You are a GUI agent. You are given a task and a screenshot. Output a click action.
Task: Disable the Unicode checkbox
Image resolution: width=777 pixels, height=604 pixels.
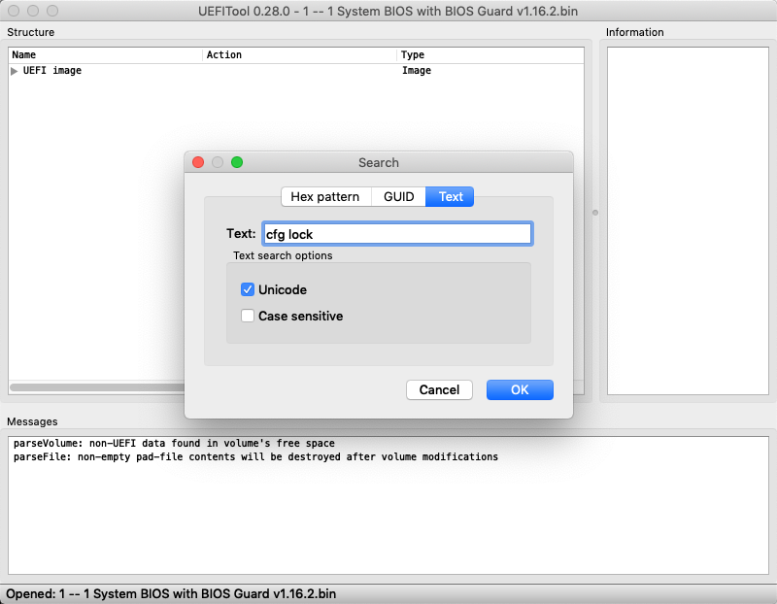pos(248,289)
